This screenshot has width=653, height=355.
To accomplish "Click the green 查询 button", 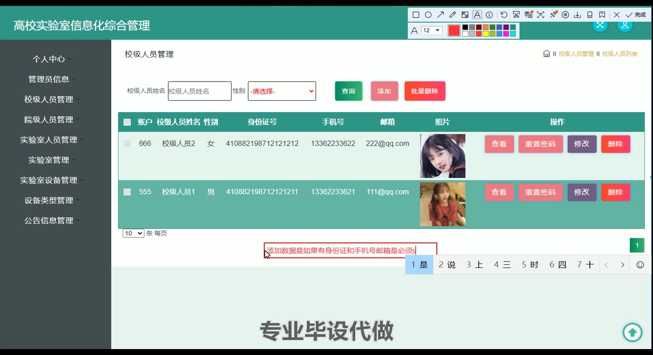I will click(x=349, y=91).
